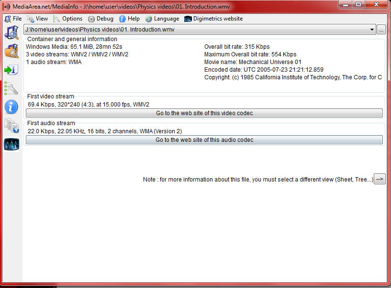This screenshot has width=391, height=288.
Task: Go to the web site of this video codec
Action: [204, 113]
